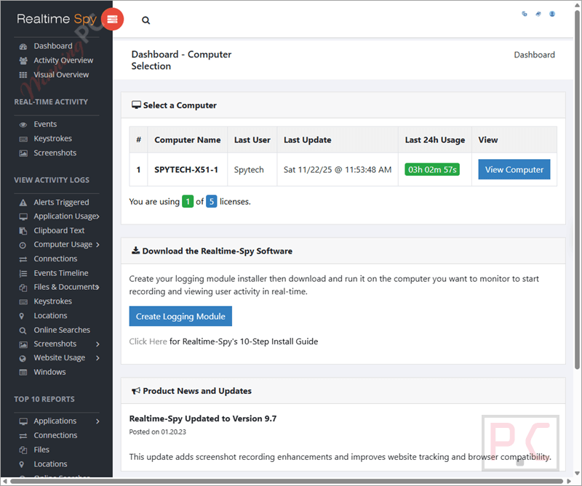582x486 pixels.
Task: Expand the Screenshots submenu under View Activity Logs
Action: [x=97, y=344]
